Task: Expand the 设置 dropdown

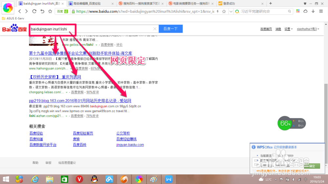Action: click(288, 29)
